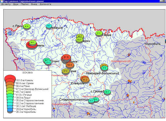Select the cyan marker near Любешів
This screenshot has height=121, width=166.
tap(49, 26)
